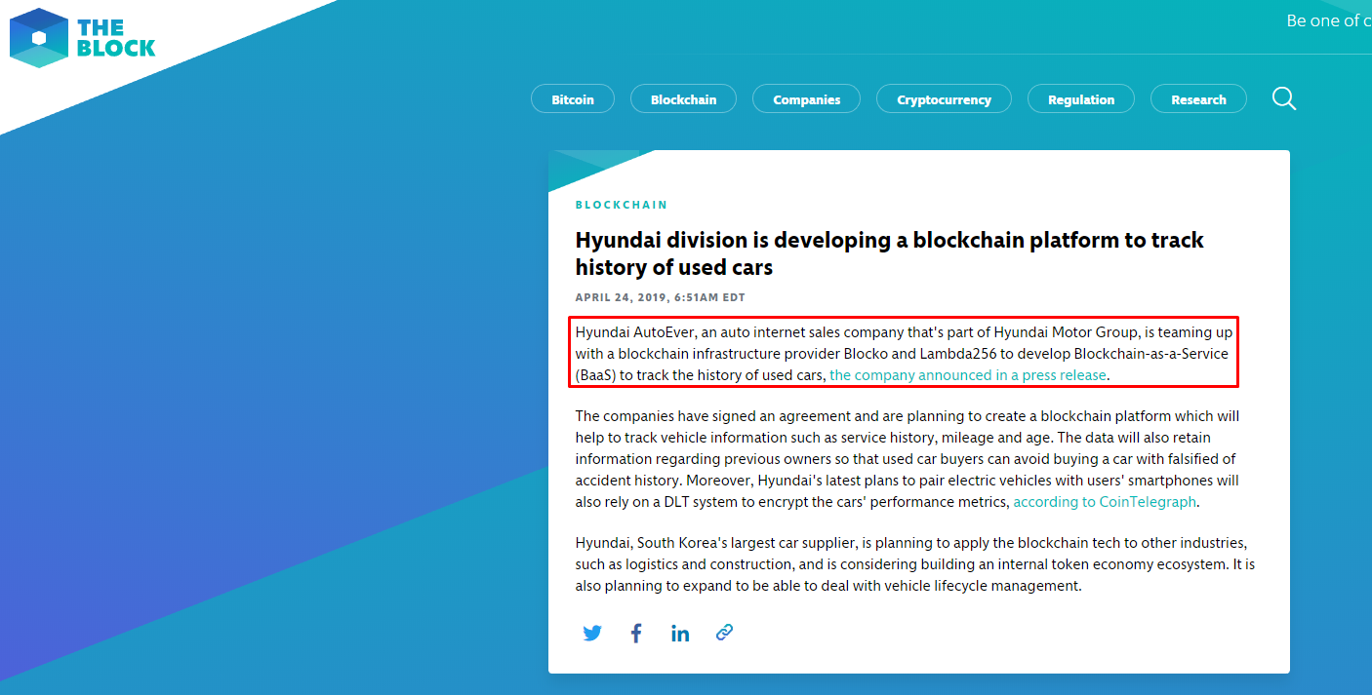Click the BLOCKCHAIN tag above headline
This screenshot has height=695, width=1372.
click(x=622, y=205)
